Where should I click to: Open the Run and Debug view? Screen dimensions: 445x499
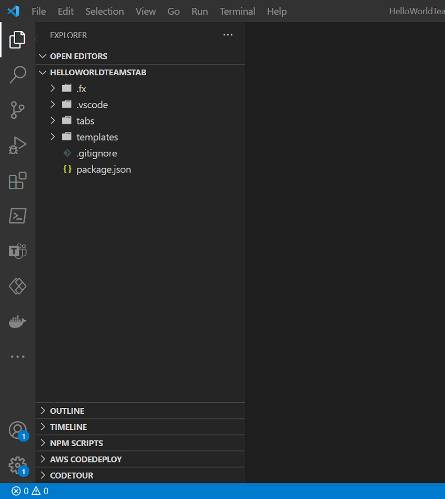[18, 145]
